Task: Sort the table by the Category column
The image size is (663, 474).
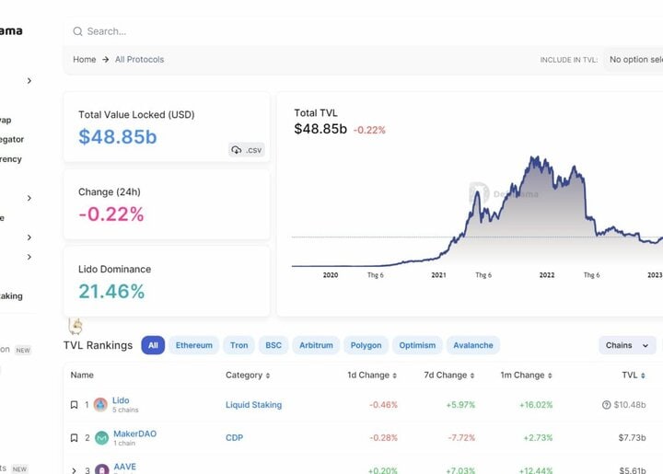Action: [x=267, y=376]
